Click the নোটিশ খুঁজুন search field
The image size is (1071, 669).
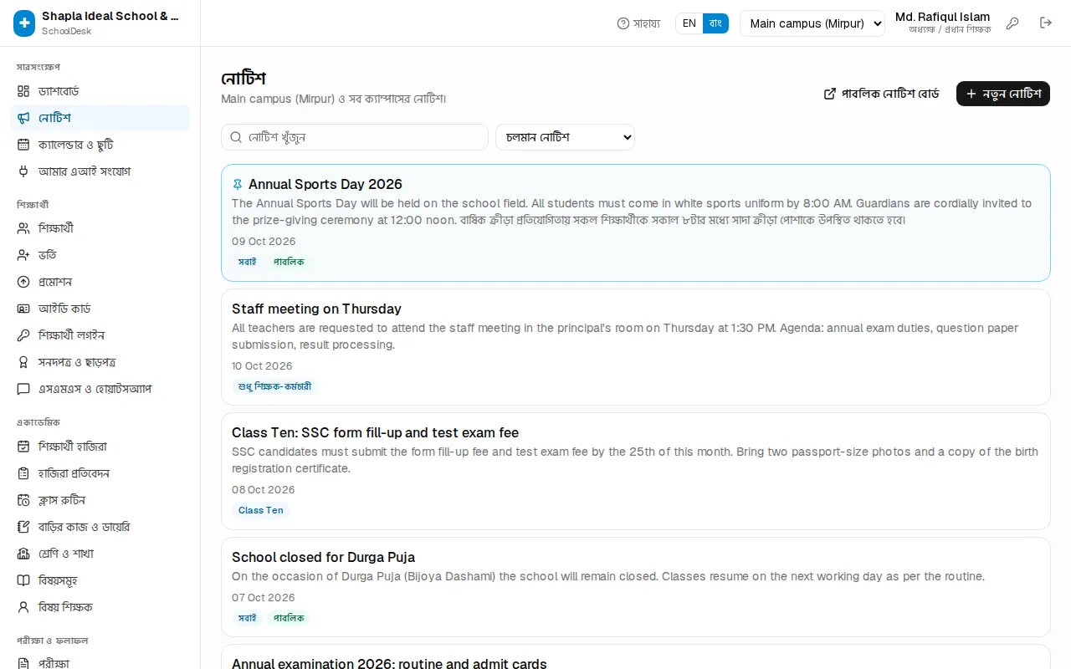click(355, 137)
